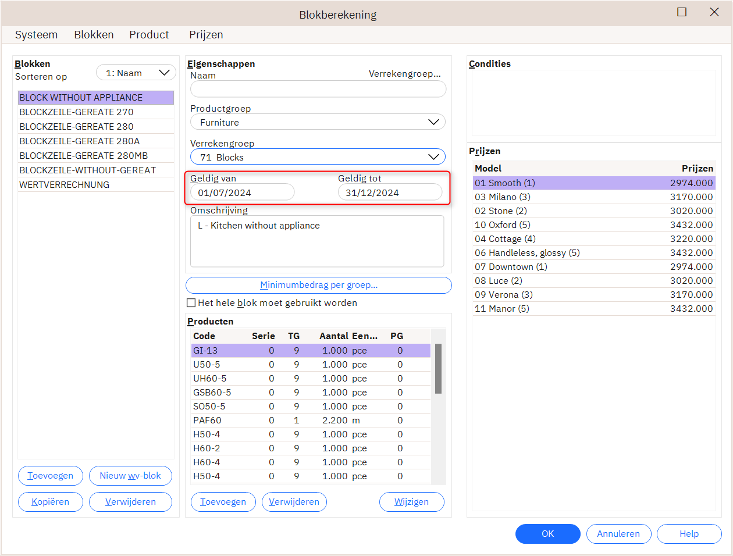
Task: Close the Blokberekening dialog window
Action: (714, 12)
